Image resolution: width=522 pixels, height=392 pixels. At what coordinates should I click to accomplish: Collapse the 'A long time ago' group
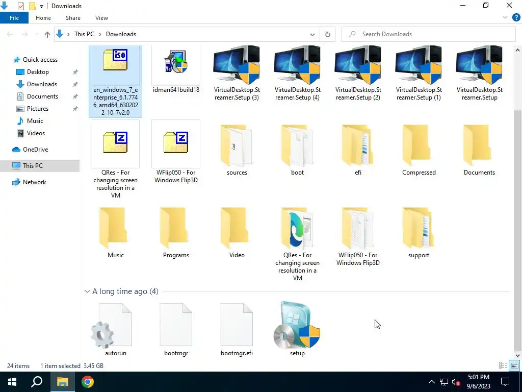[87, 291]
